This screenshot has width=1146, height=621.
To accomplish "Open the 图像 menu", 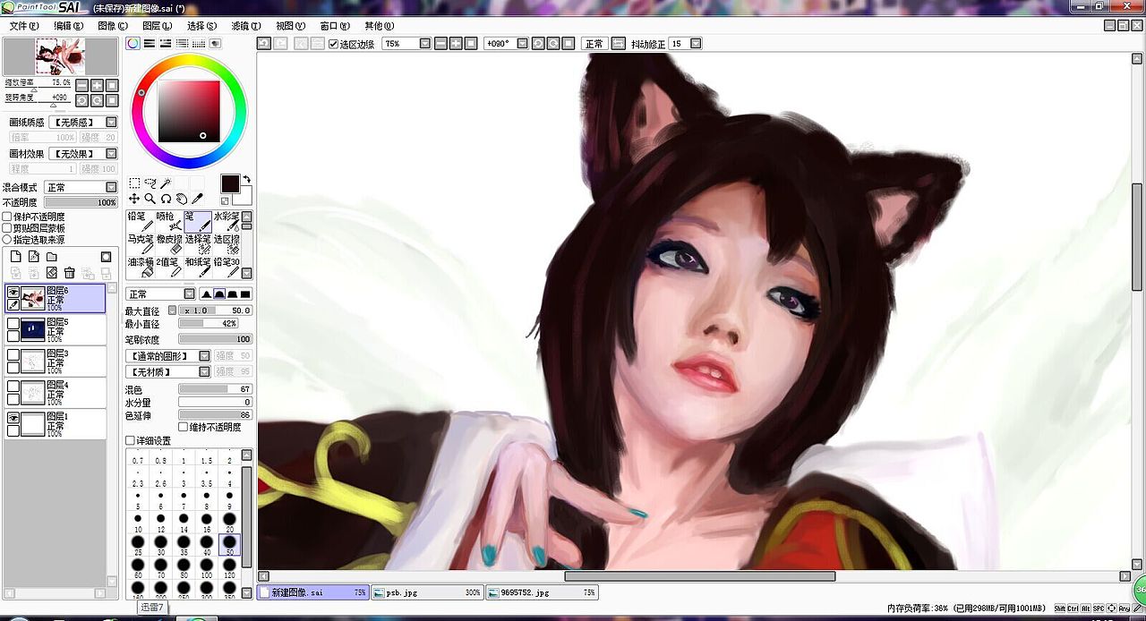I will pyautogui.click(x=113, y=26).
